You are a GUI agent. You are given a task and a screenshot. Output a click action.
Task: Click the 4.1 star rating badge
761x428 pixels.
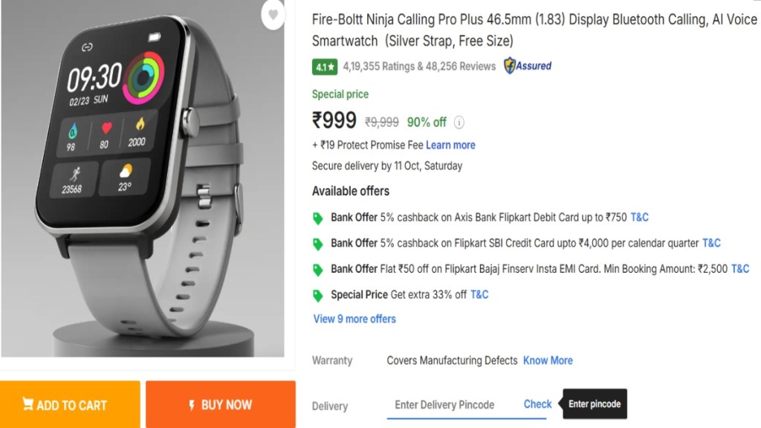[325, 67]
